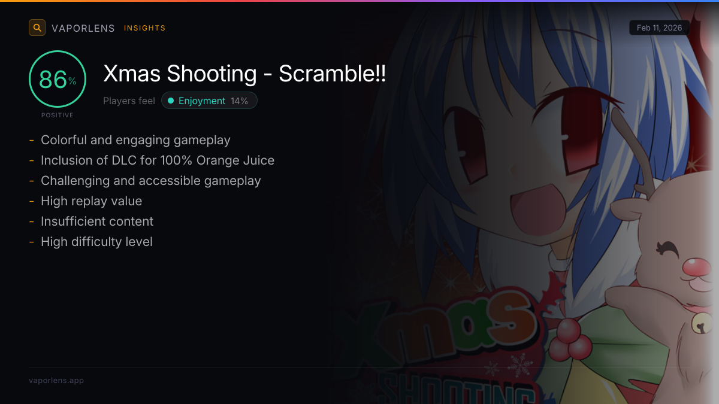Select the teal dot in Enjoyment badge
Screen dimensions: 719x404
pyautogui.click(x=171, y=101)
